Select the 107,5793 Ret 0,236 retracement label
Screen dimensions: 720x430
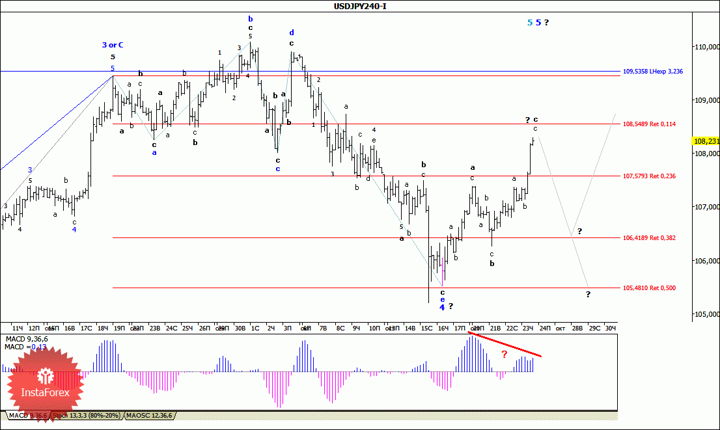click(x=649, y=176)
